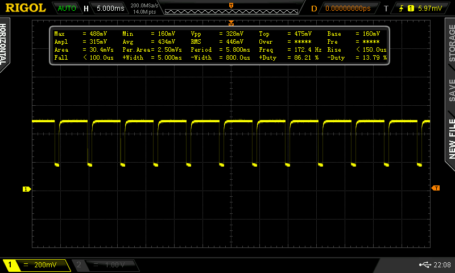
Task: Click the trigger source channel 1 badge
Action: [x=411, y=9]
